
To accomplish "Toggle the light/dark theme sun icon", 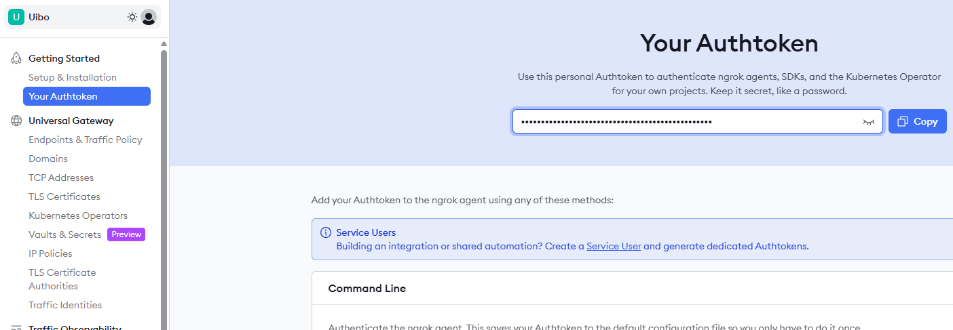I will click(132, 17).
